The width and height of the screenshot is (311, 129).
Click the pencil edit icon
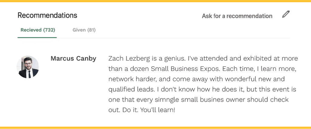286,15
